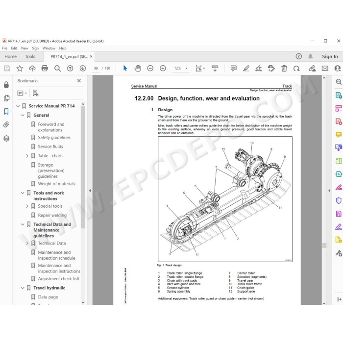Switch to the Home tab
The width and height of the screenshot is (343, 343).
click(x=10, y=57)
